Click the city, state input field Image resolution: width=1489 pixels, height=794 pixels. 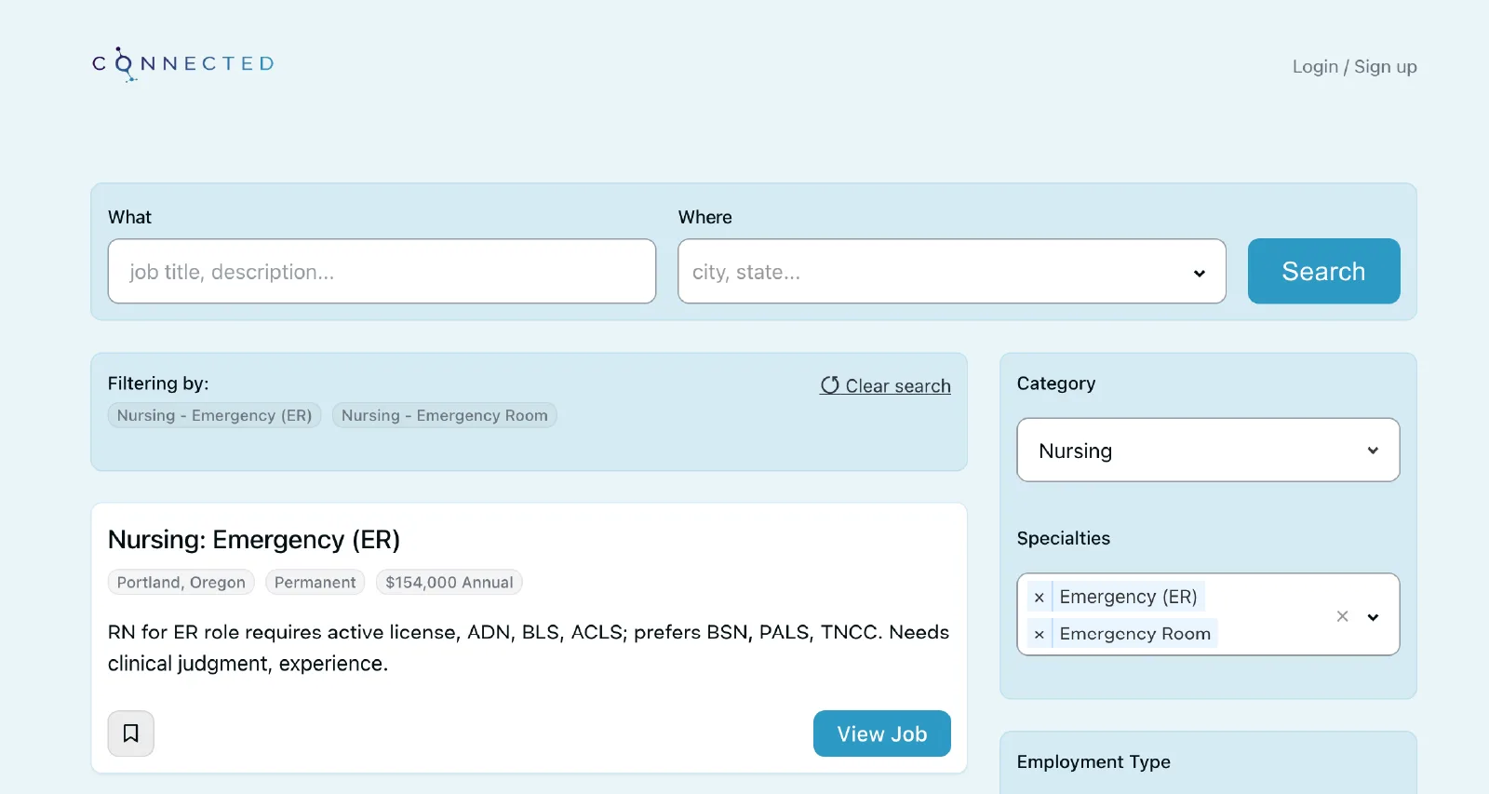click(x=931, y=272)
